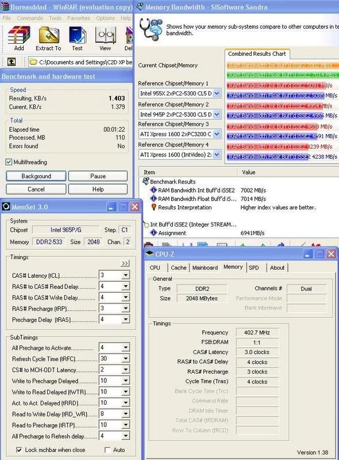Open Reference Chipset/Memory 1 dropdown

click(217, 93)
